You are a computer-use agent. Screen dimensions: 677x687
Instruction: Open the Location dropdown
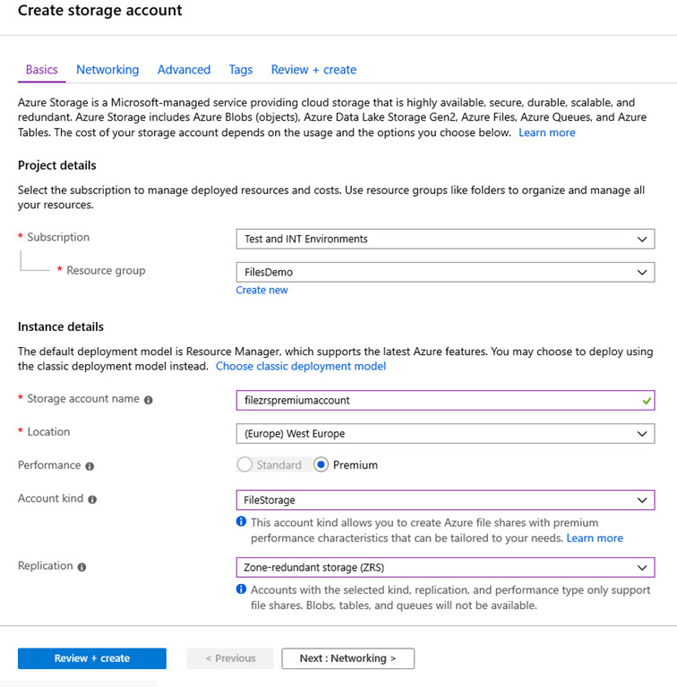click(x=444, y=434)
